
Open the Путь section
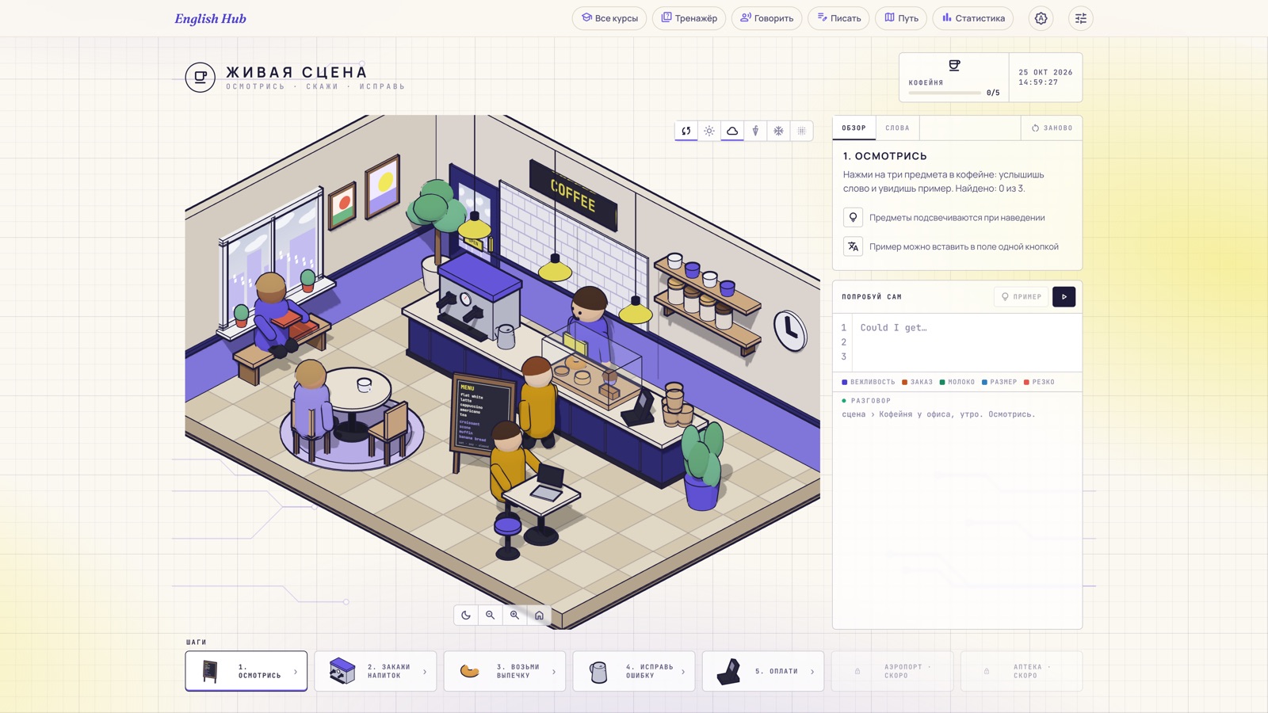pyautogui.click(x=901, y=18)
